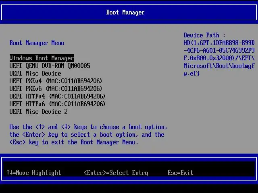This screenshot has width=258, height=193.
Task: Select the first UEFI Misc Device entry
Action: pyautogui.click(x=35, y=74)
